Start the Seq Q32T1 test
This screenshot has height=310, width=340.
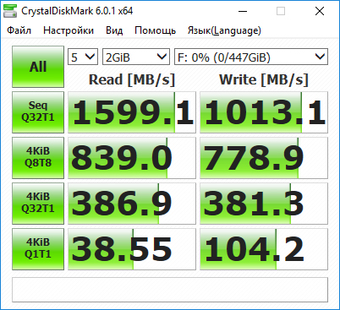click(38, 112)
